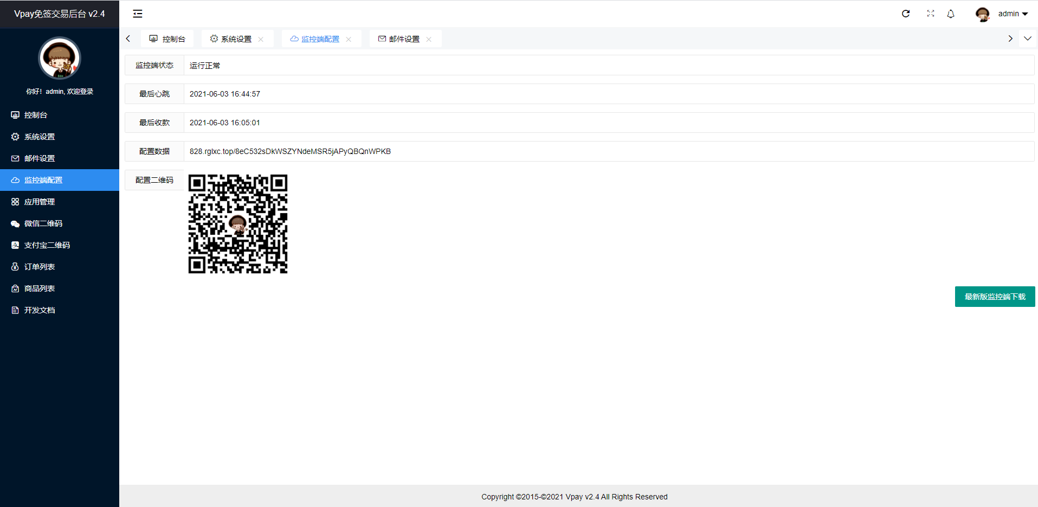Toggle the sidebar collapse hamburger icon
Screen dimensions: 1038x507
(x=138, y=14)
